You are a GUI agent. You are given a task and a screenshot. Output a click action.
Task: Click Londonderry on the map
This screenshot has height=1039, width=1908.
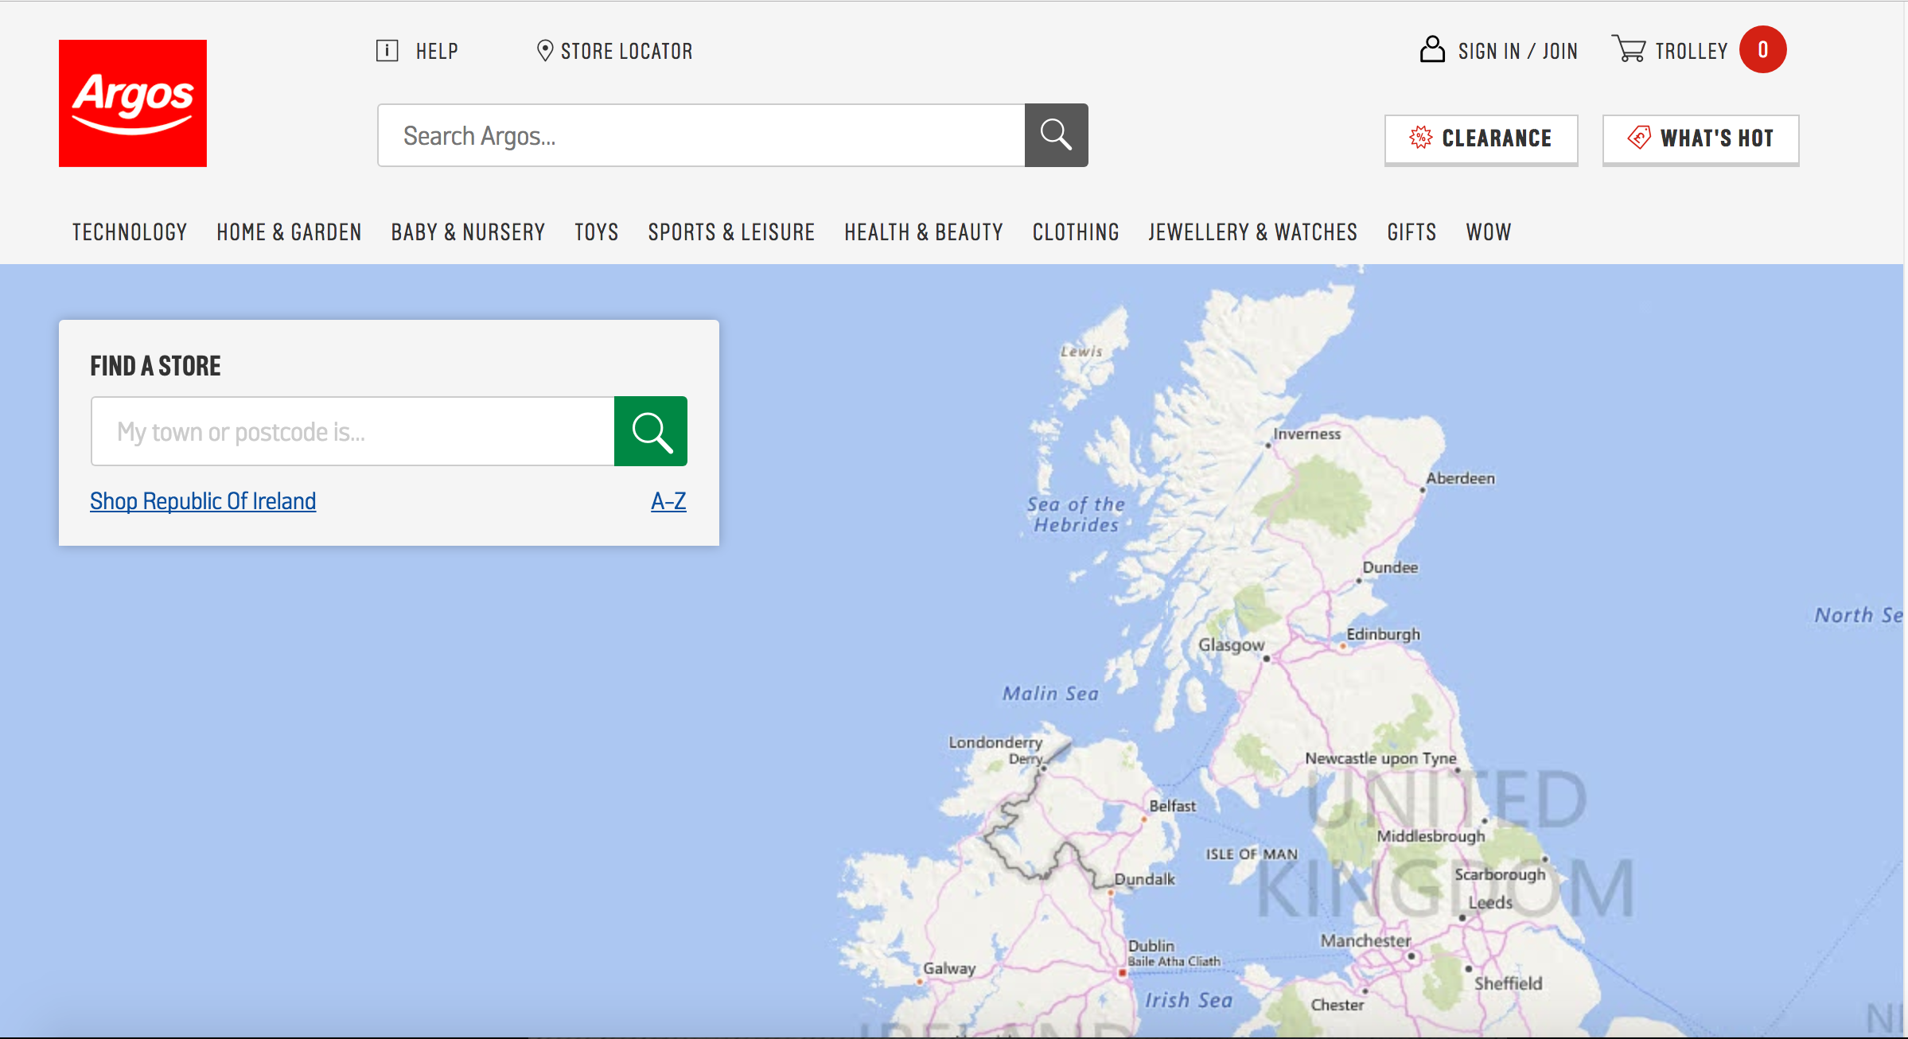(995, 742)
